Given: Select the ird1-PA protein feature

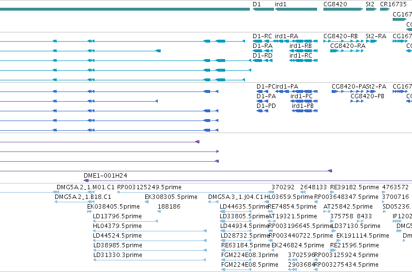Looking at the screenshot, I should click(x=296, y=91).
